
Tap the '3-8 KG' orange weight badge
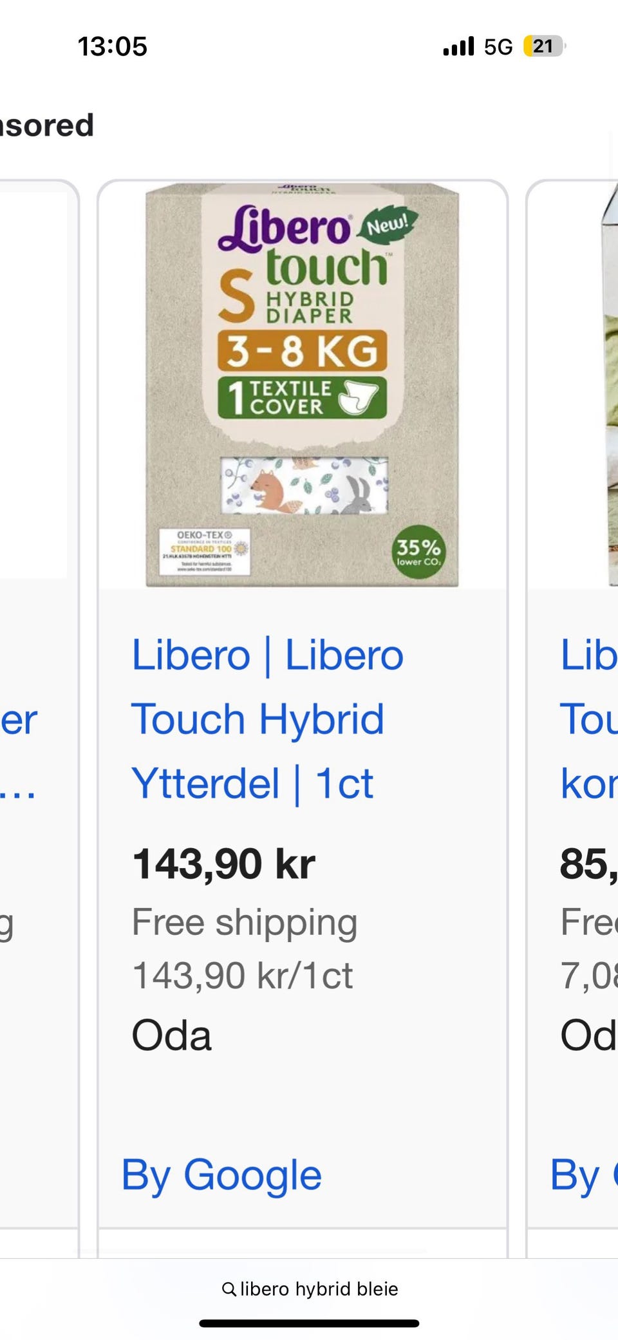pyautogui.click(x=302, y=351)
